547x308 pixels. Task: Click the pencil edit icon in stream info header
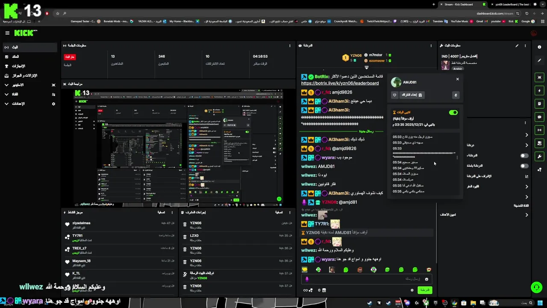[x=517, y=45]
